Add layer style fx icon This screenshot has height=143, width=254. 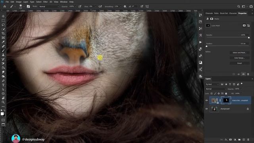[226, 139]
